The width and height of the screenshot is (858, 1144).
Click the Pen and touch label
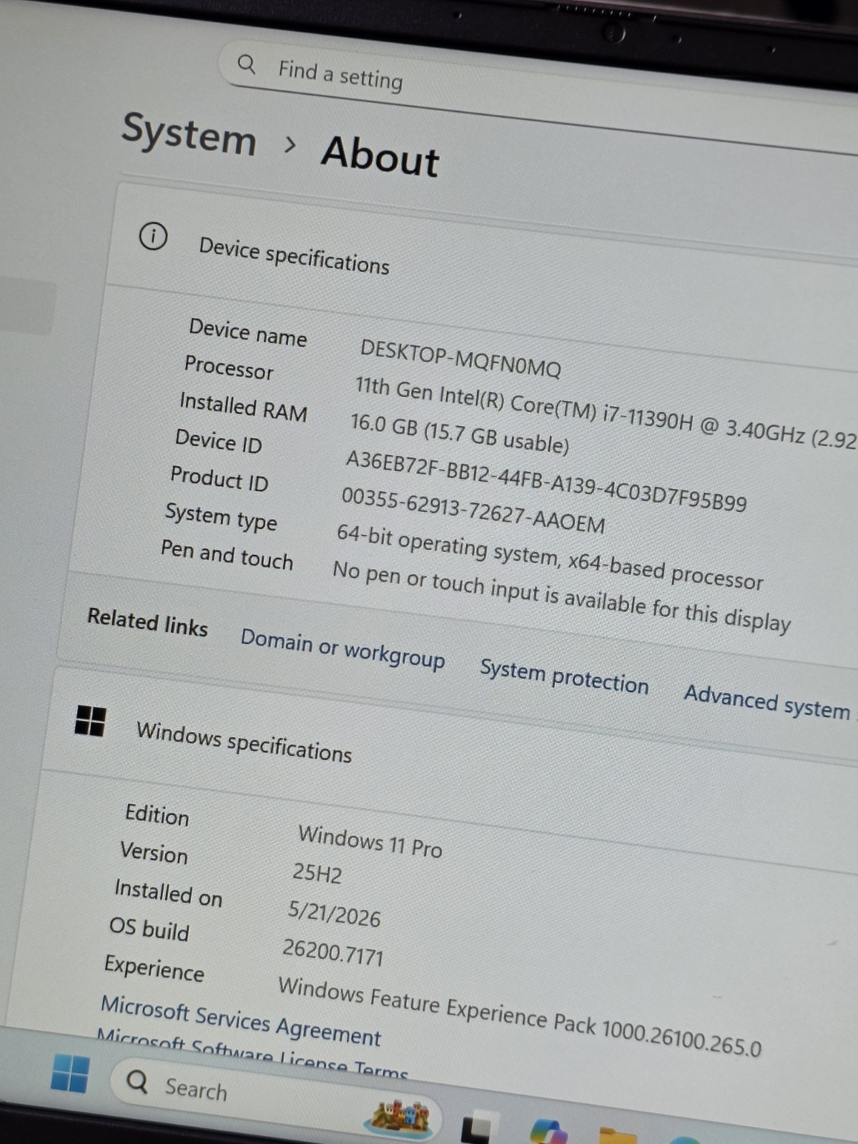227,554
